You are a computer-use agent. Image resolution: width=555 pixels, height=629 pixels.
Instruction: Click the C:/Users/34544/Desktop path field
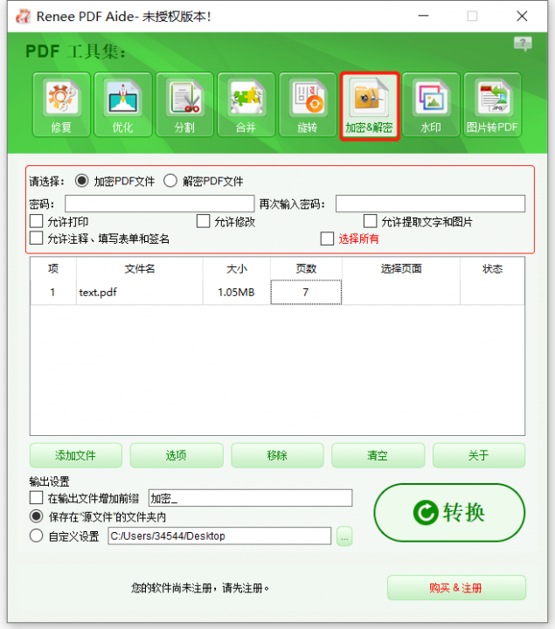219,536
